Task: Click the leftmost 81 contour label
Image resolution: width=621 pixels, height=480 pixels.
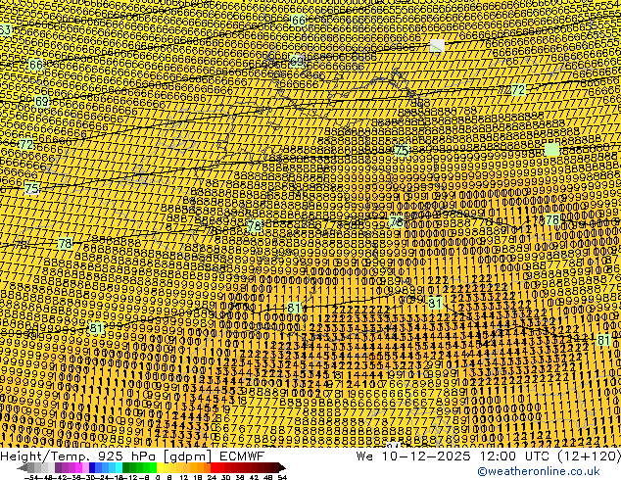Action: [x=96, y=328]
